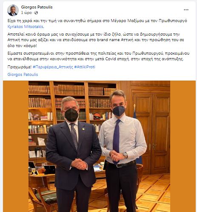Click the orange area left of the photo
The width and height of the screenshot is (197, 212).
click(x=16, y=146)
